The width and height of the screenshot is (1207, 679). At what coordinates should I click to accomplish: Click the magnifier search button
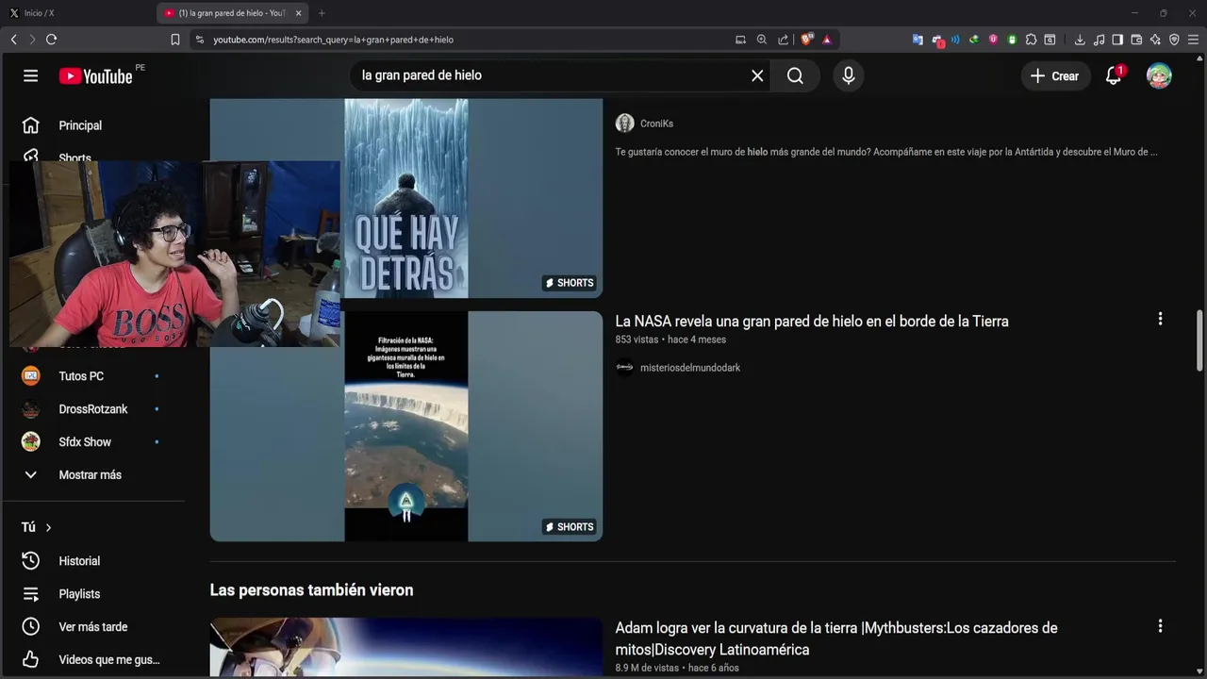point(795,75)
